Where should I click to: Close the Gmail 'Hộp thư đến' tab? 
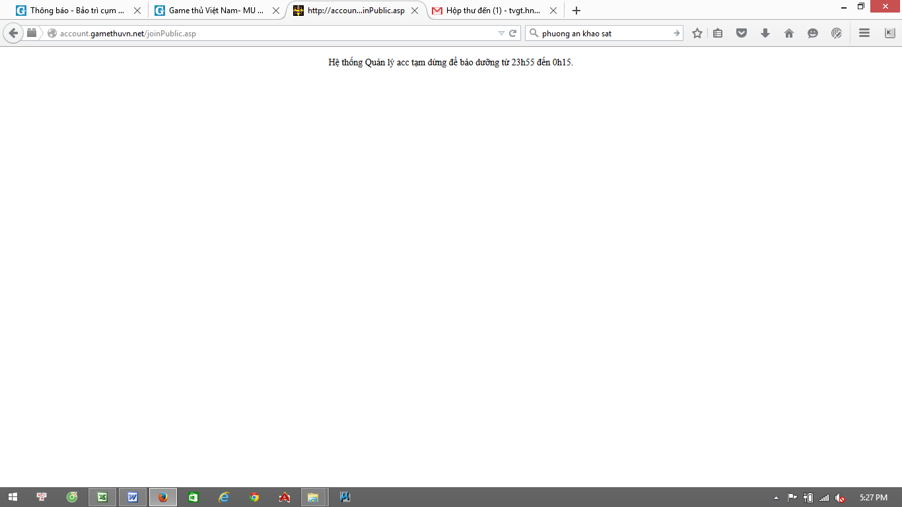[x=553, y=11]
